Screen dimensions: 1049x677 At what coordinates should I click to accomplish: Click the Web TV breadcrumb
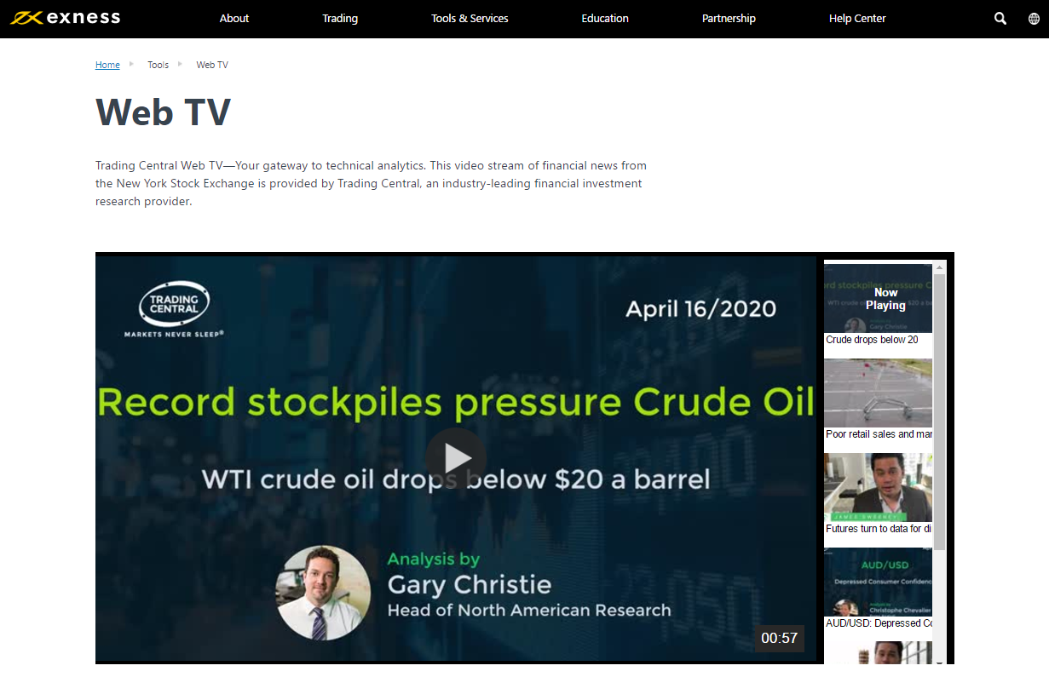(212, 65)
